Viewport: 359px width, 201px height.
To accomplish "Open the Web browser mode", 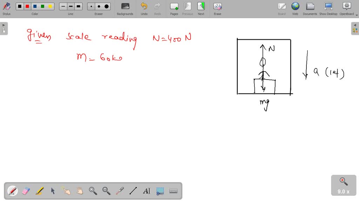I will point(295,9).
